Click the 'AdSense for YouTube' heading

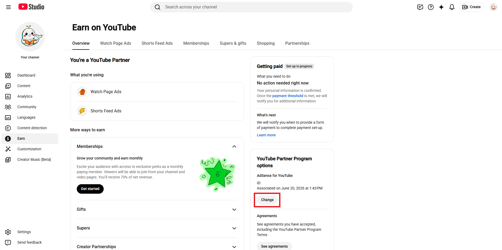(x=275, y=176)
